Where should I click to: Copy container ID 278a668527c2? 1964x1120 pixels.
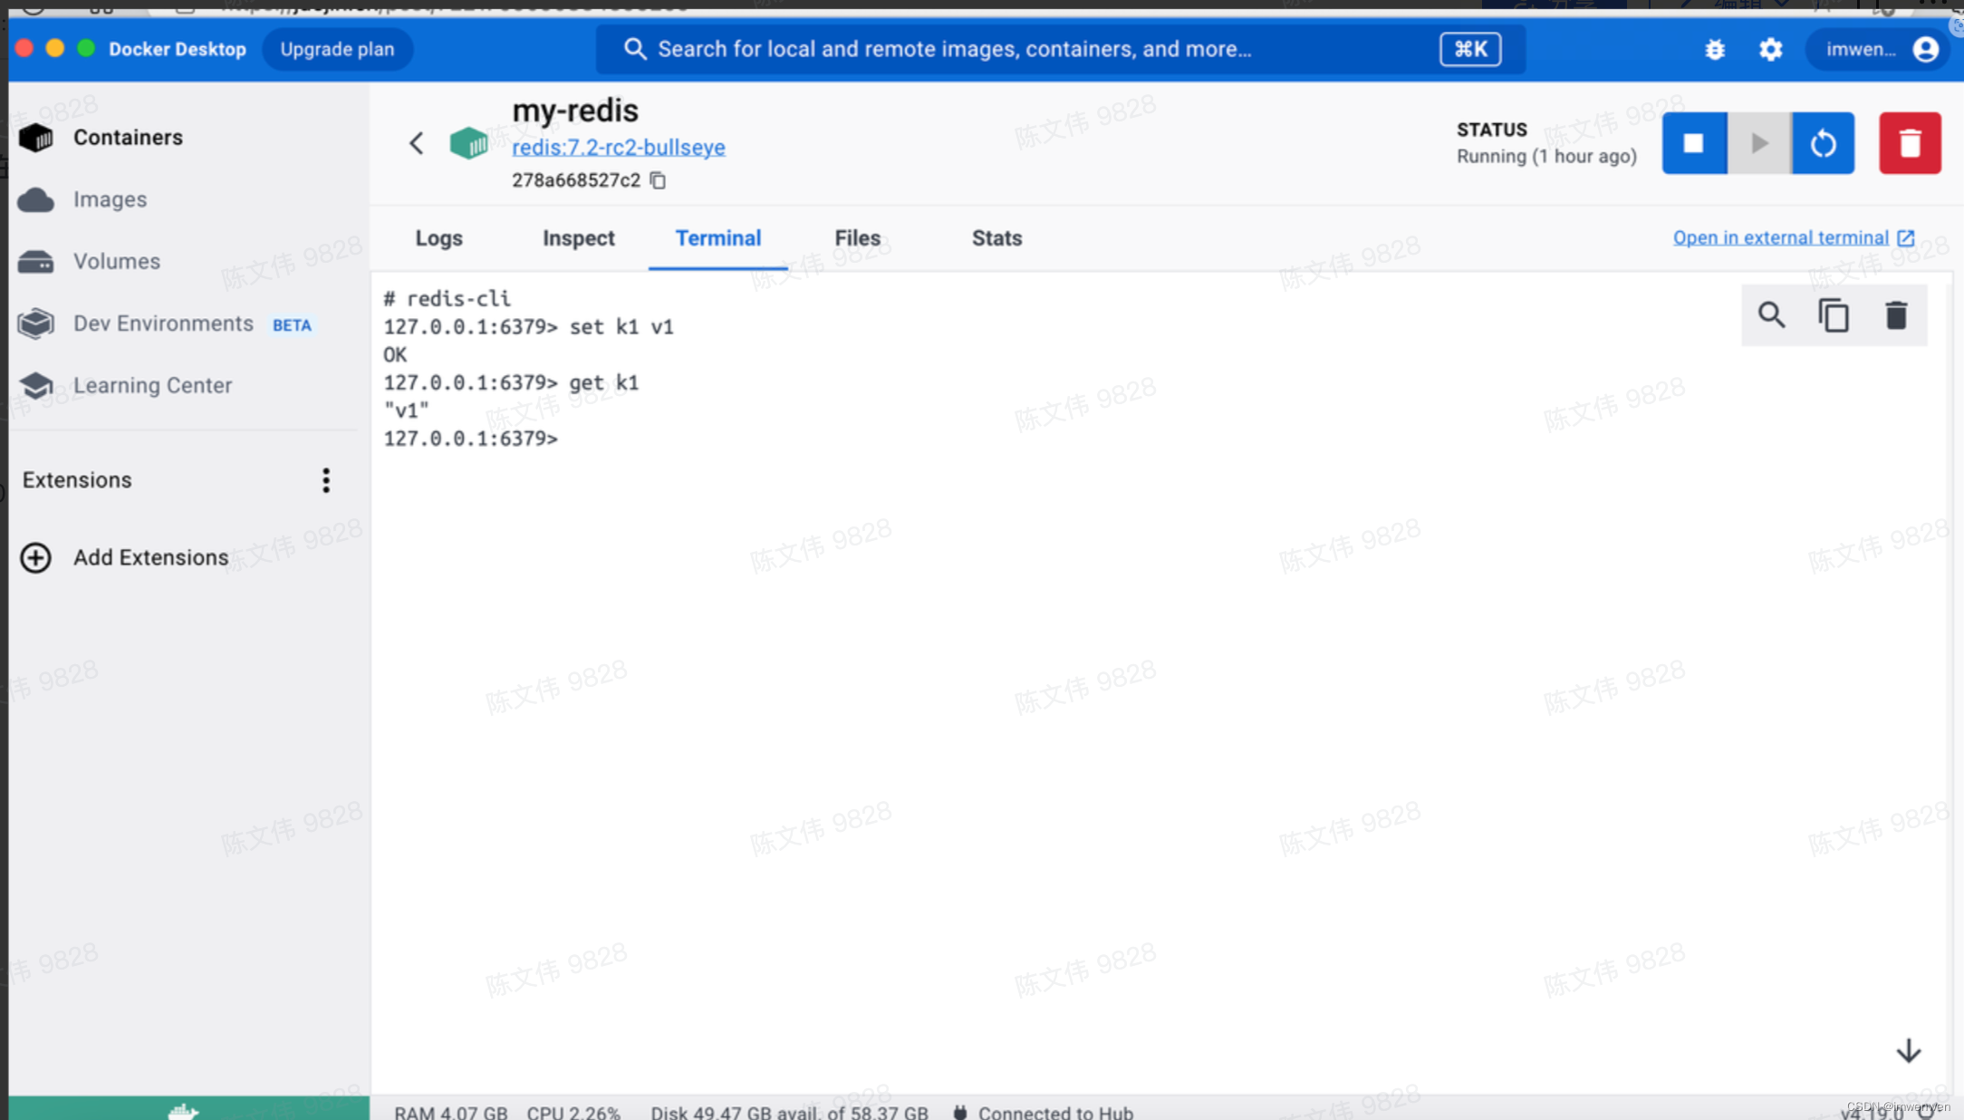pos(659,180)
